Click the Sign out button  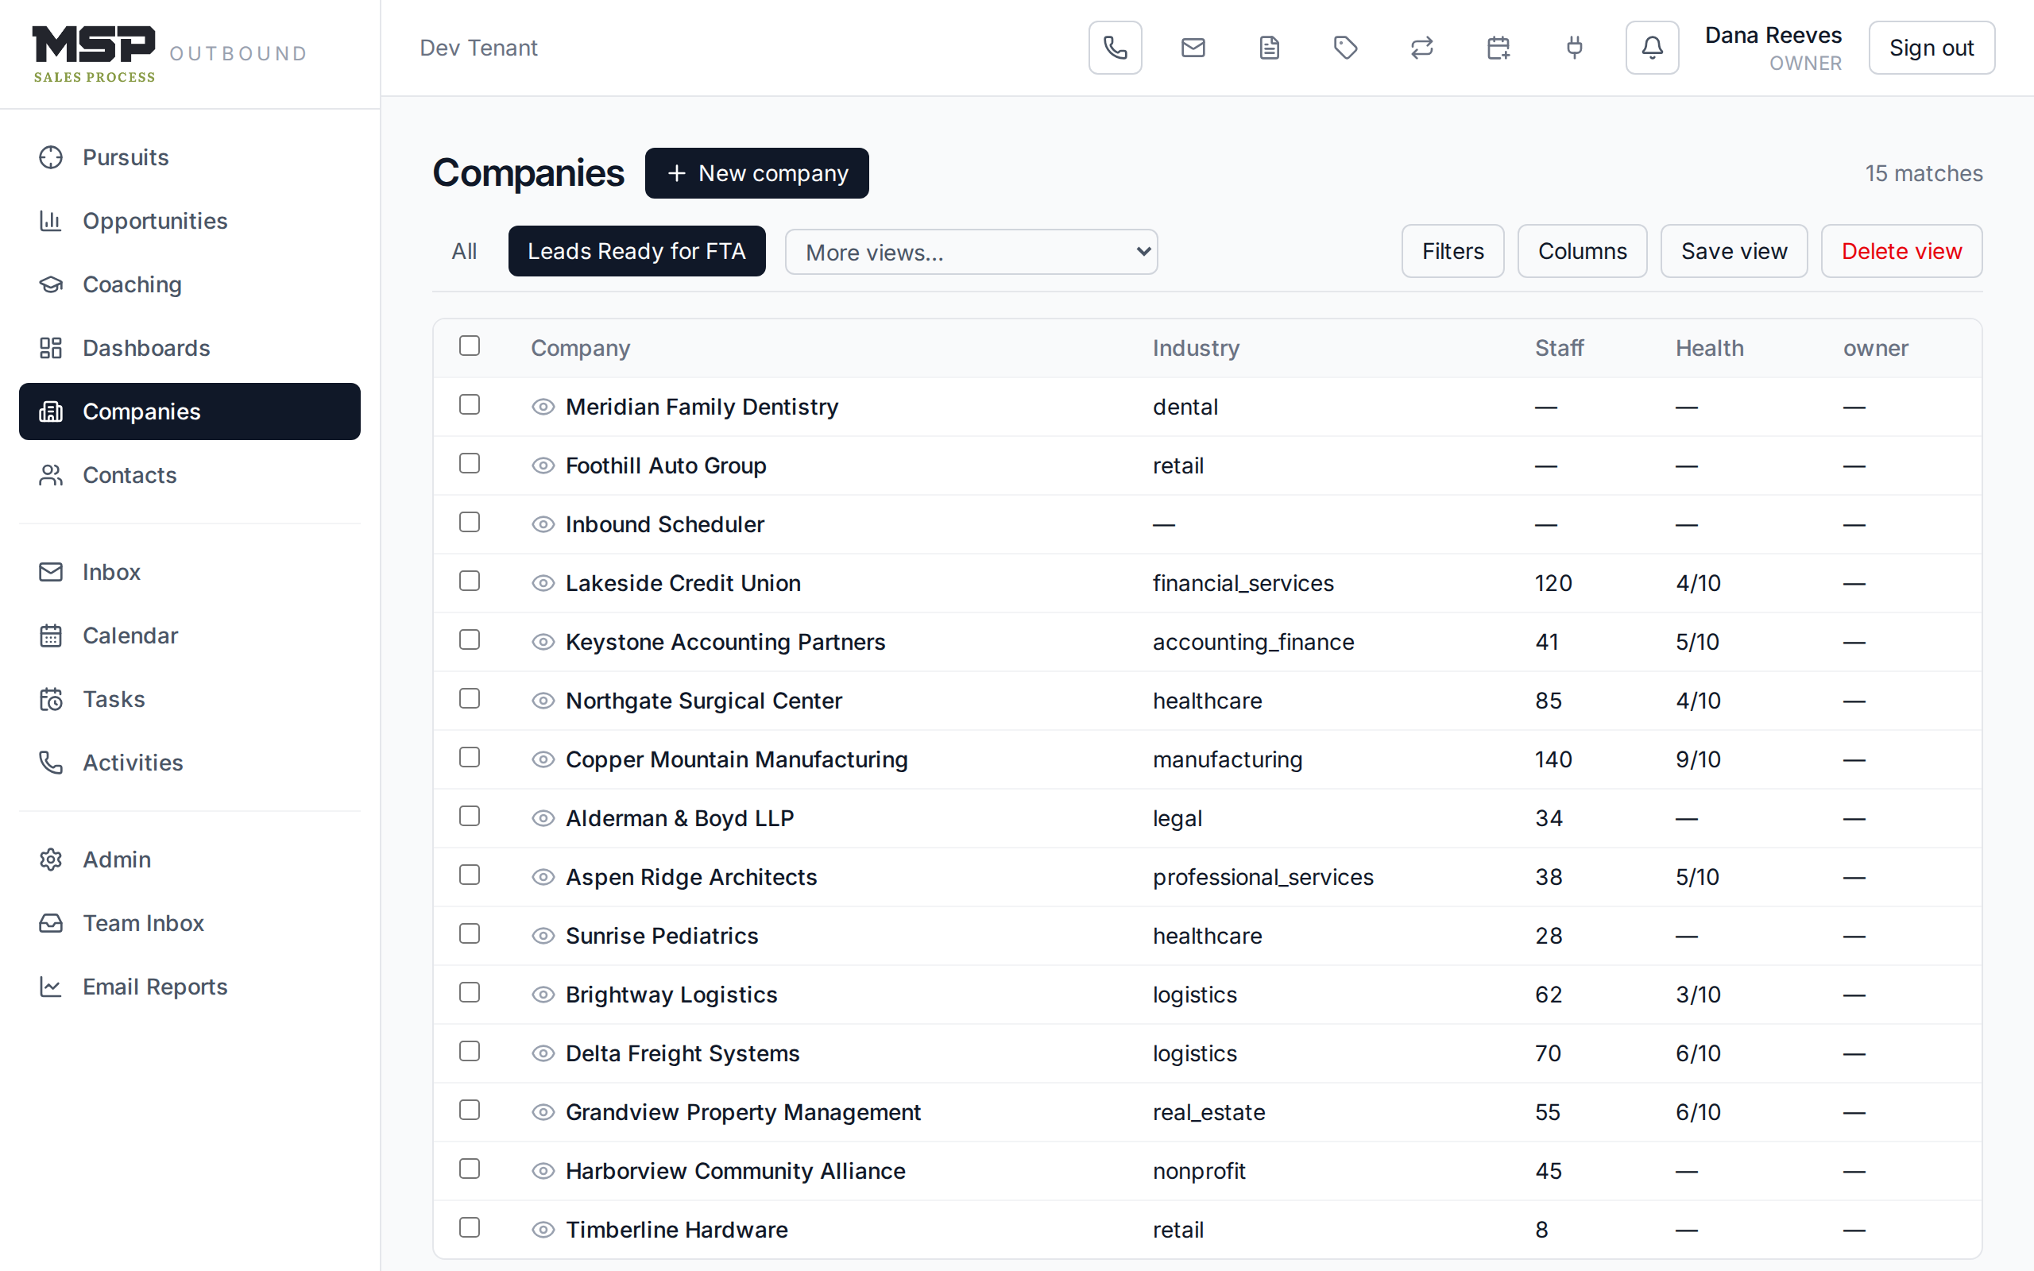coord(1932,48)
